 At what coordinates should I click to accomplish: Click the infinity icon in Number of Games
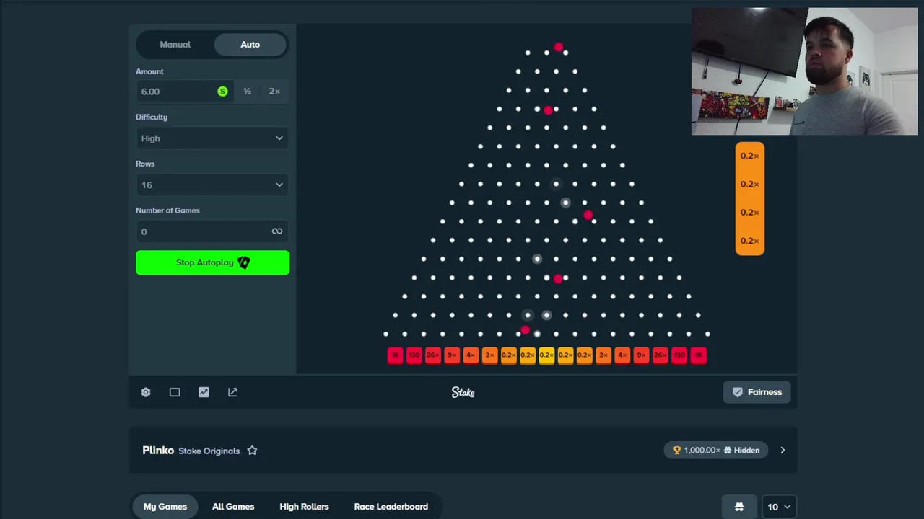point(277,231)
